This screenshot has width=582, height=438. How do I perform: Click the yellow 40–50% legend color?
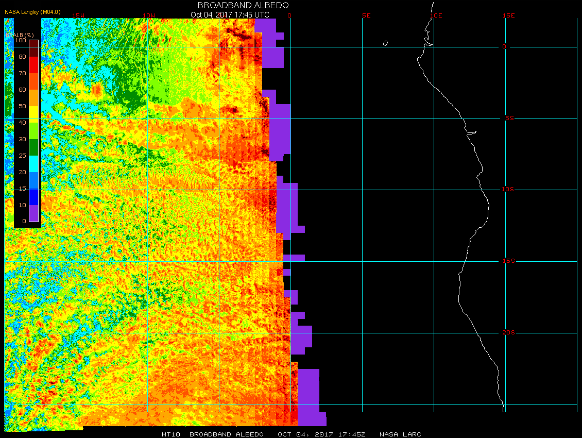(34, 114)
